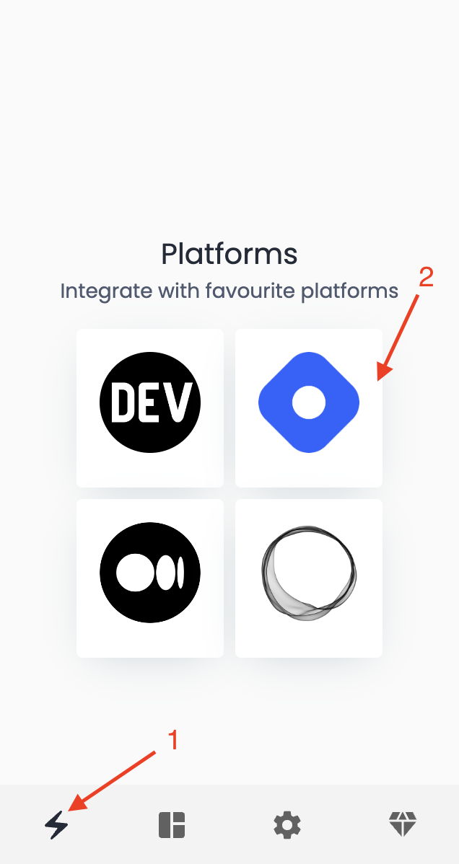Switch to the dashboard layout tab

[x=172, y=825]
